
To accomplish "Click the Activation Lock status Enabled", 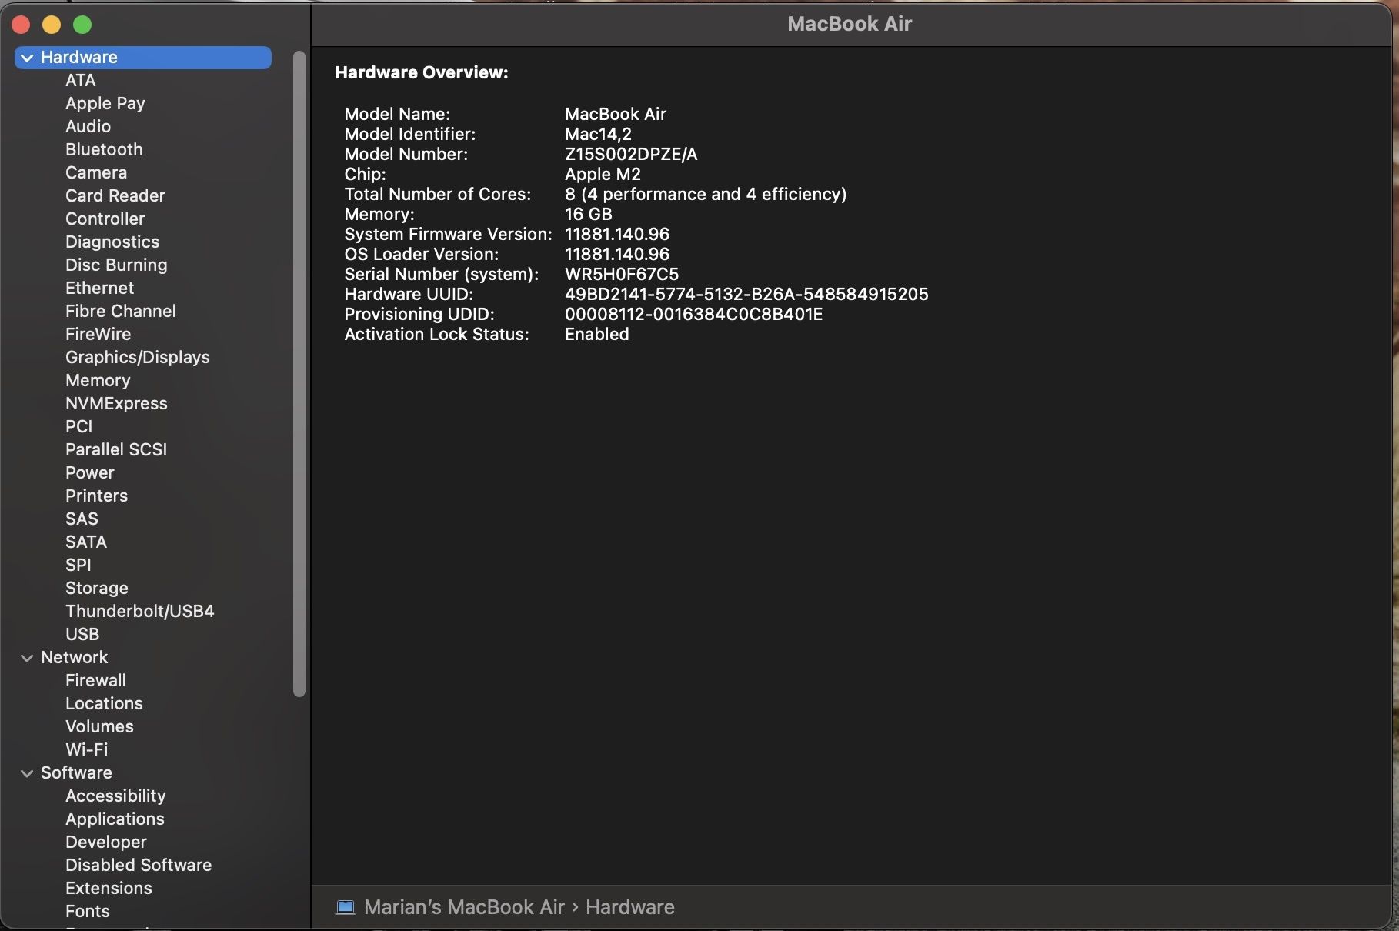I will tap(596, 334).
